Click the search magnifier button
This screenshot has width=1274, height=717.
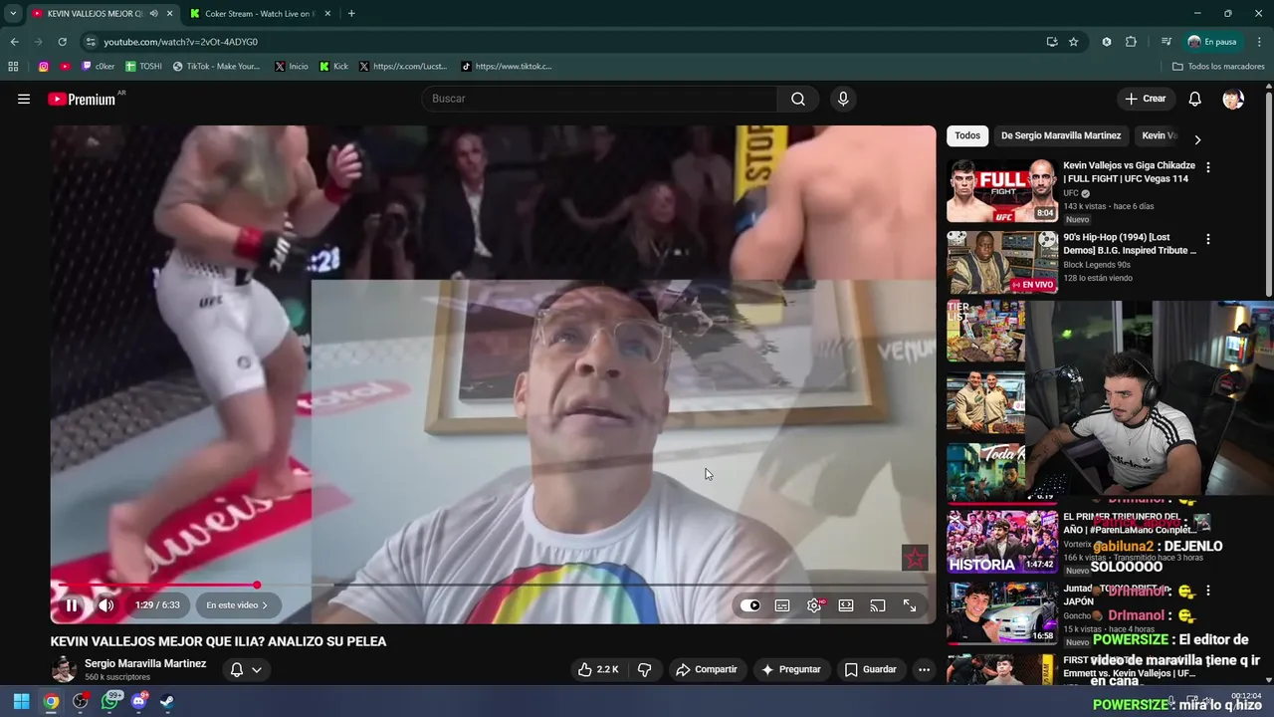[798, 99]
